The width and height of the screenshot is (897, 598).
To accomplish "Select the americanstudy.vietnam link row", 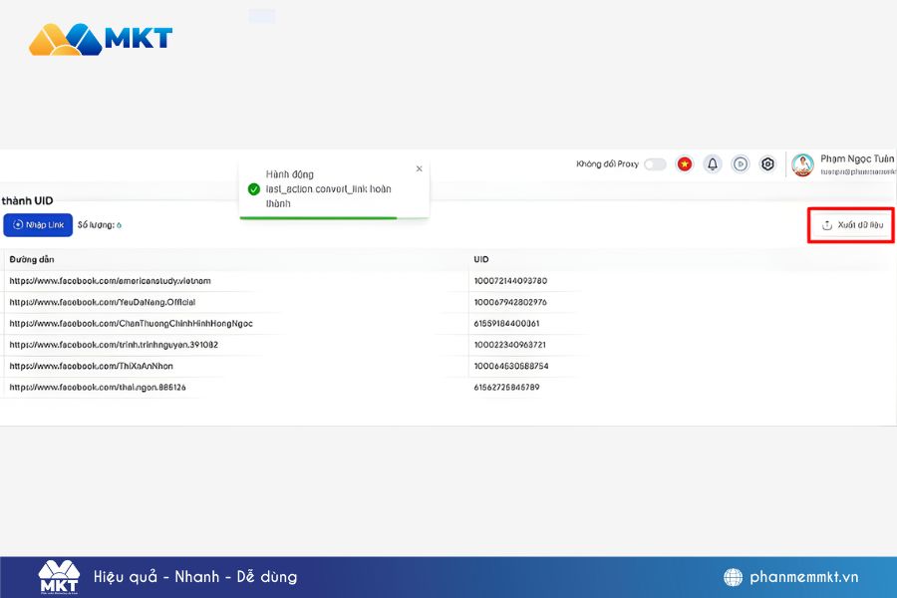I will (x=110, y=281).
